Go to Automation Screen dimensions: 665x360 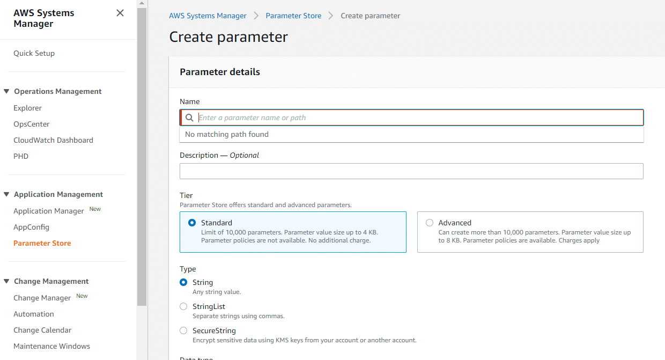tap(34, 314)
